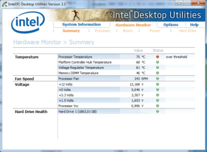Viewport: 207px width, 152px height.
Task: Open the System Information tab
Action: point(82,25)
